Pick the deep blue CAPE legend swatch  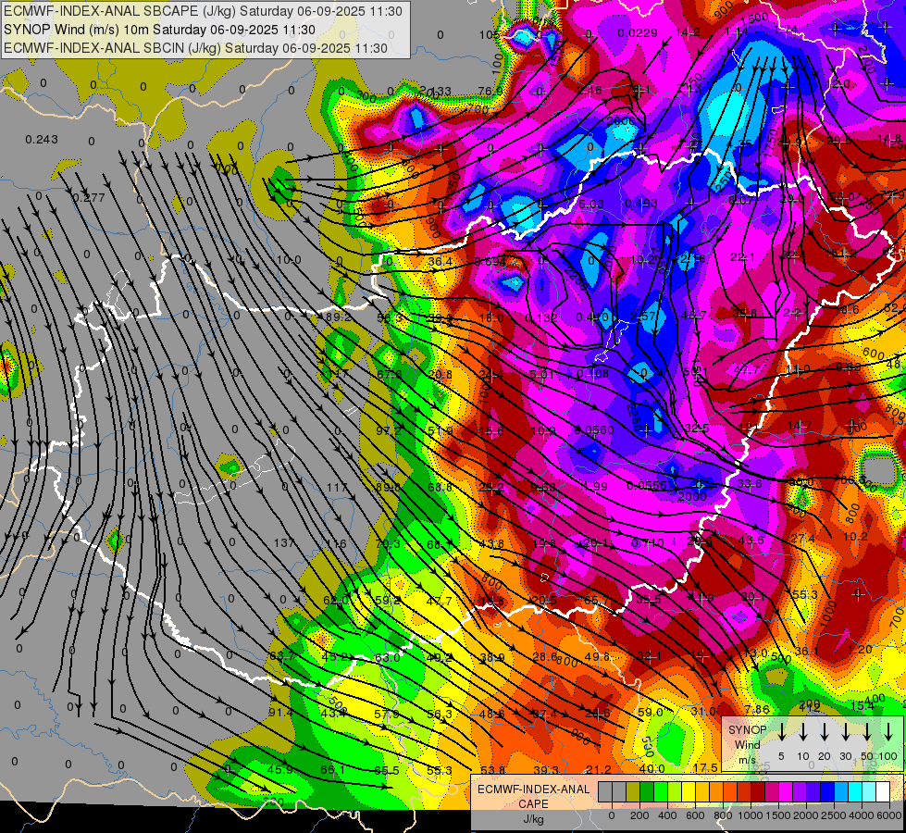827,791
